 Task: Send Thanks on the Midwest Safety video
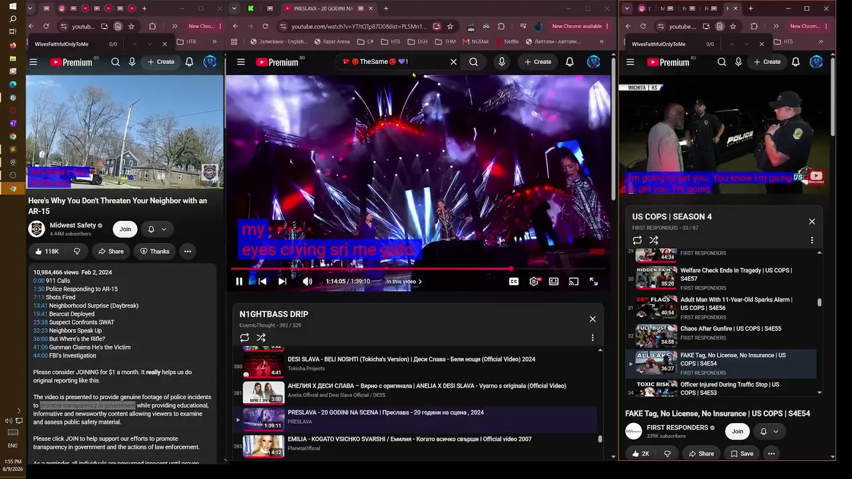(x=154, y=251)
